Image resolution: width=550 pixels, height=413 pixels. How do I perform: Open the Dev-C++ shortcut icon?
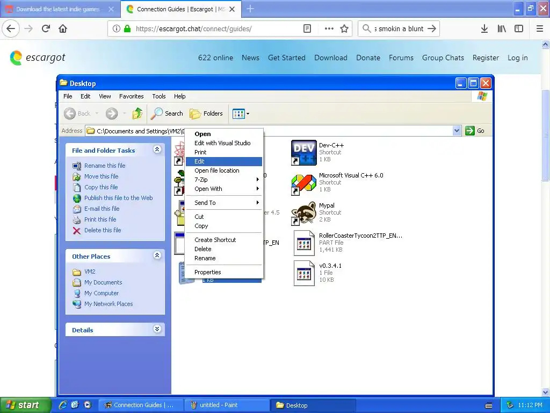tap(304, 152)
